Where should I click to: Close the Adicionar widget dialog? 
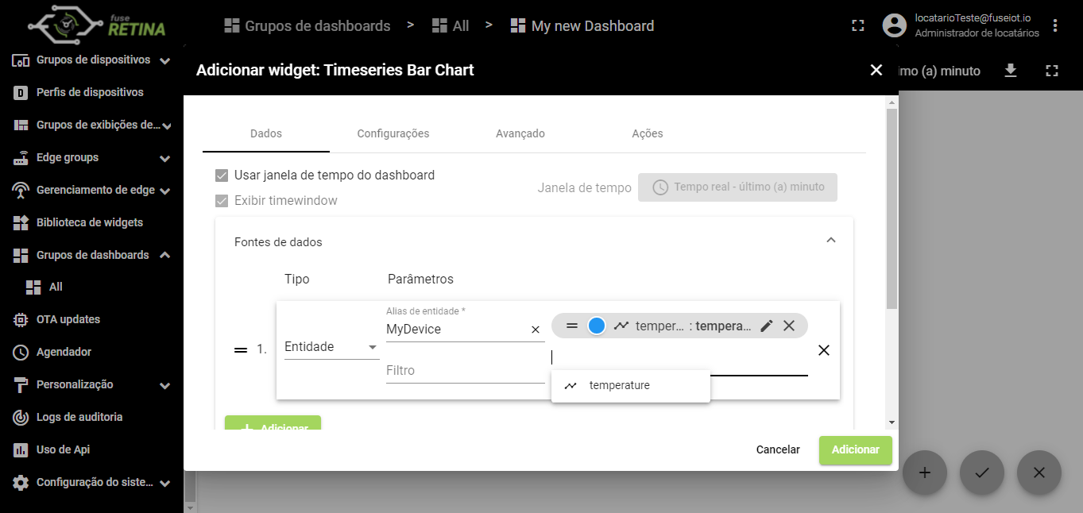(876, 70)
